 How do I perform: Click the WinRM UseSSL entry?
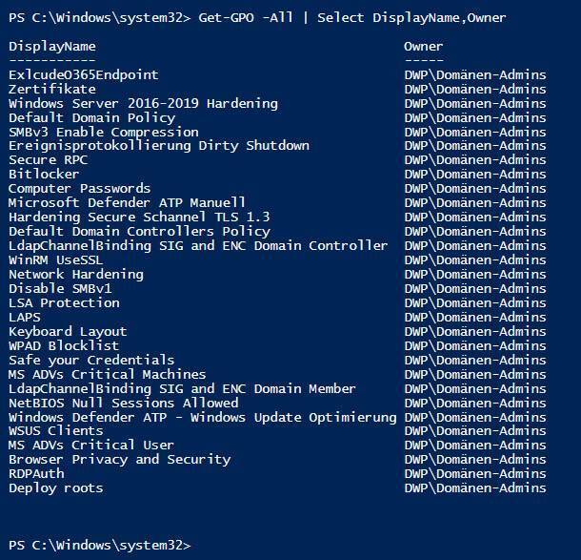55,259
